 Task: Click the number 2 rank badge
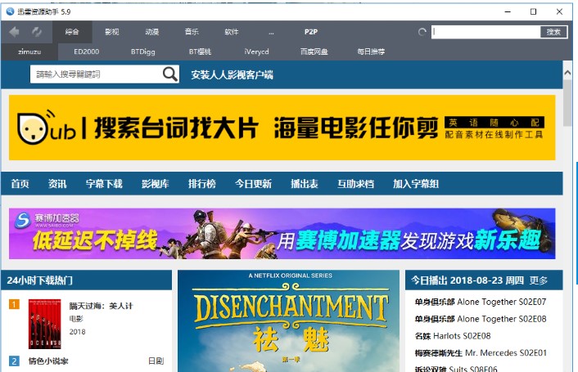click(x=14, y=361)
